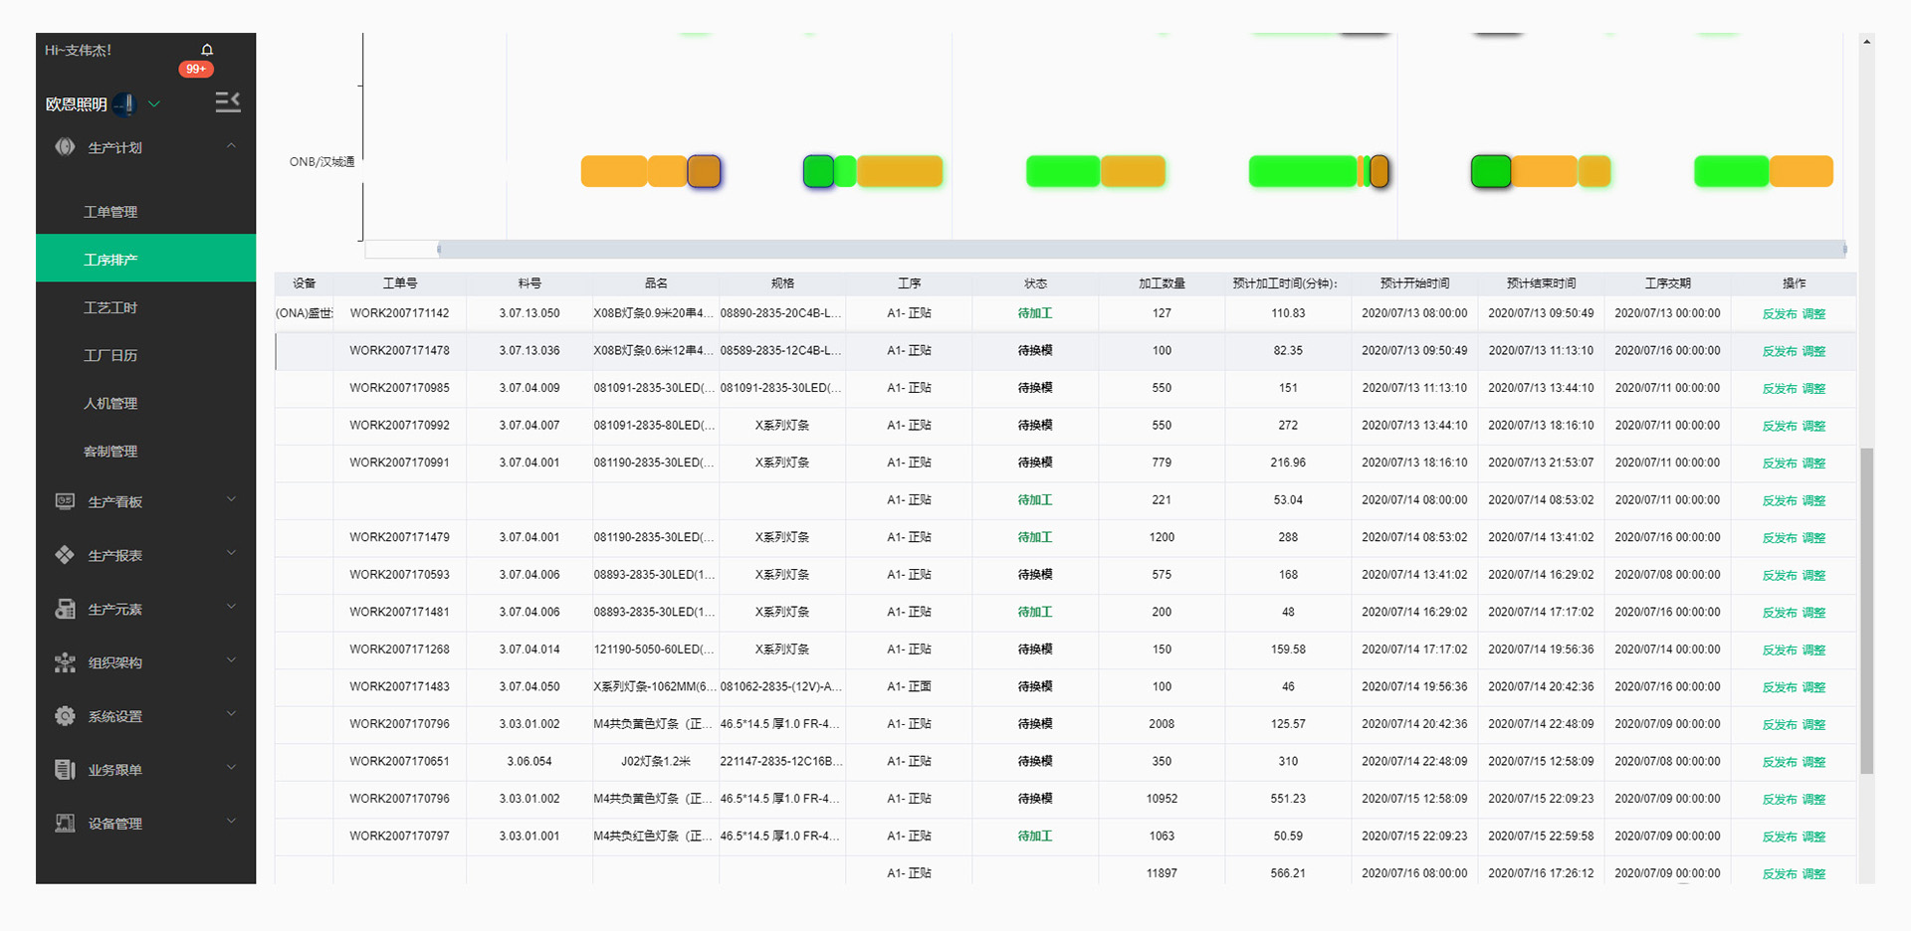Click the 生产报表 menu icon
The height and width of the screenshot is (931, 1911).
point(65,555)
